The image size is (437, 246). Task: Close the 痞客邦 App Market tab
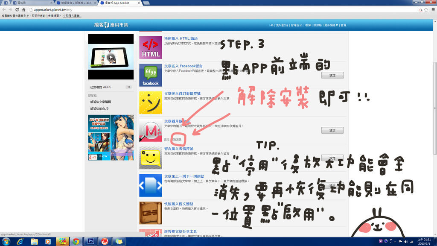click(139, 3)
